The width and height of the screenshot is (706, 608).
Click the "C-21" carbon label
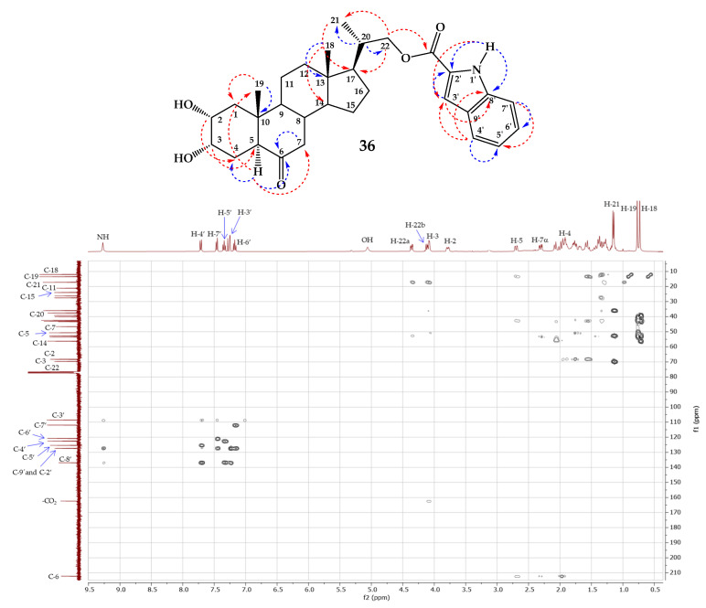click(33, 285)
